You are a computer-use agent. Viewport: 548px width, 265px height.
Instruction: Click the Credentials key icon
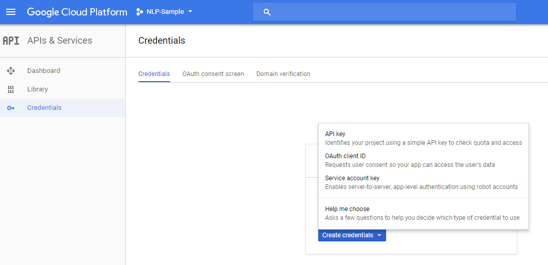click(x=11, y=108)
